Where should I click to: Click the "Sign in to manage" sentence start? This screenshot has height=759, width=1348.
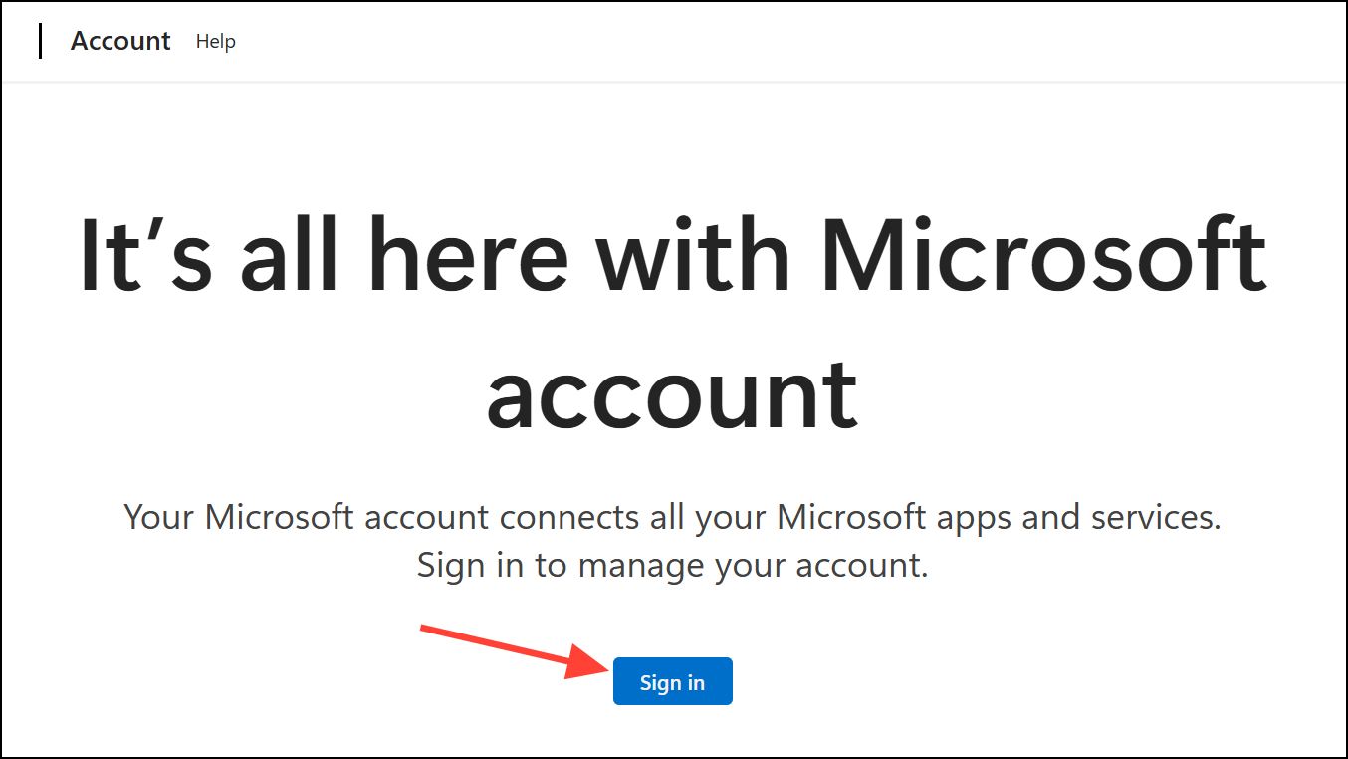(528, 566)
